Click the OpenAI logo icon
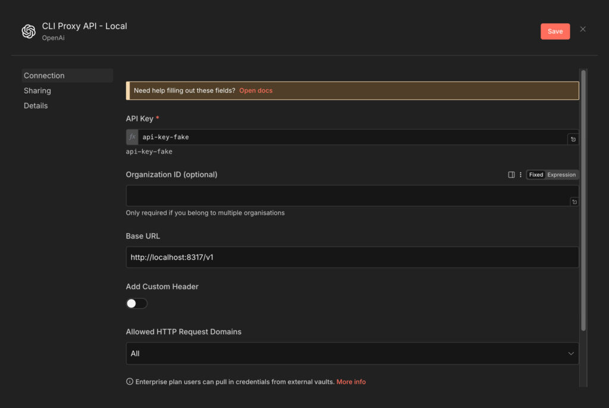 (29, 32)
